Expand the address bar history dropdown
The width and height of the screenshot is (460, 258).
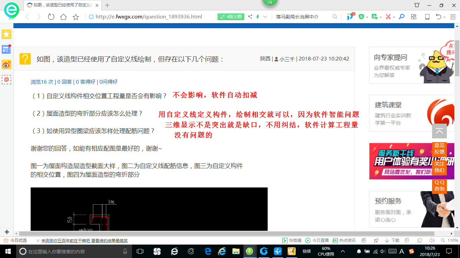pyautogui.click(x=265, y=17)
